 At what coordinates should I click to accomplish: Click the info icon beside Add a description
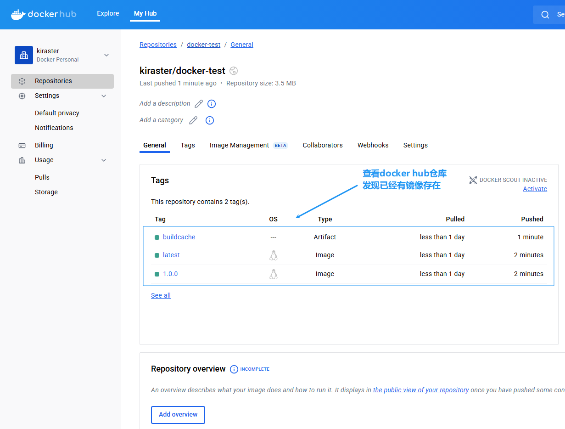coord(212,104)
